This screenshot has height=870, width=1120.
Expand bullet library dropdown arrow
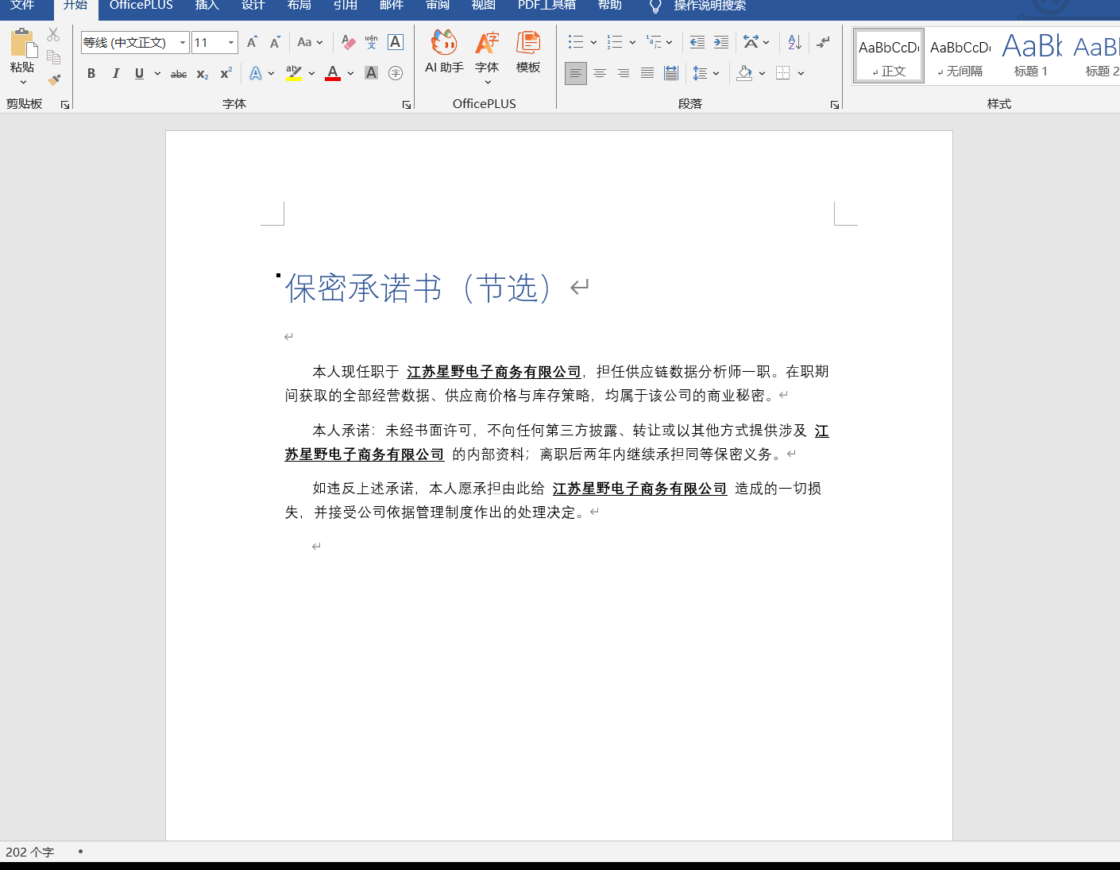tap(593, 42)
